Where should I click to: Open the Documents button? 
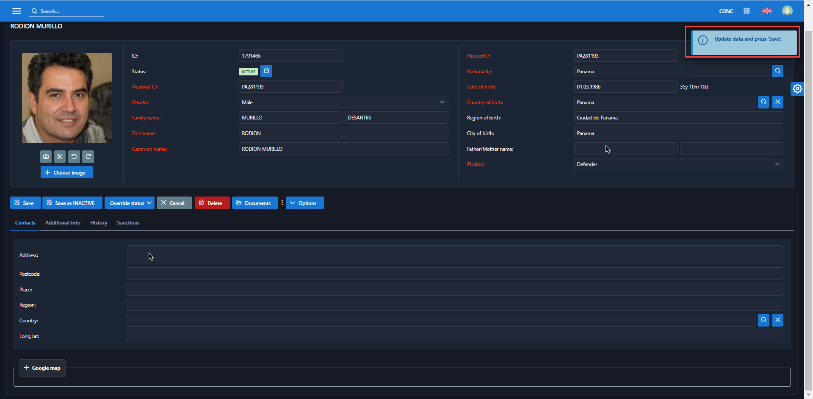pos(255,203)
